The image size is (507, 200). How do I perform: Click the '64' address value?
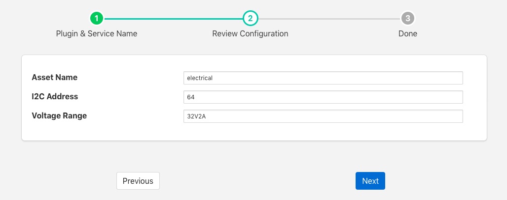(x=190, y=97)
